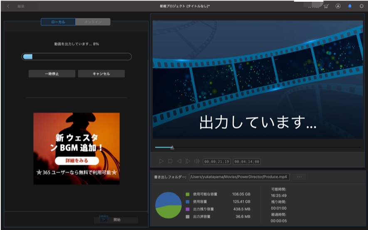Image resolution: width=368 pixels, height=230 pixels.
Task: Toggle the preview volume speaker icon
Action: click(197, 161)
